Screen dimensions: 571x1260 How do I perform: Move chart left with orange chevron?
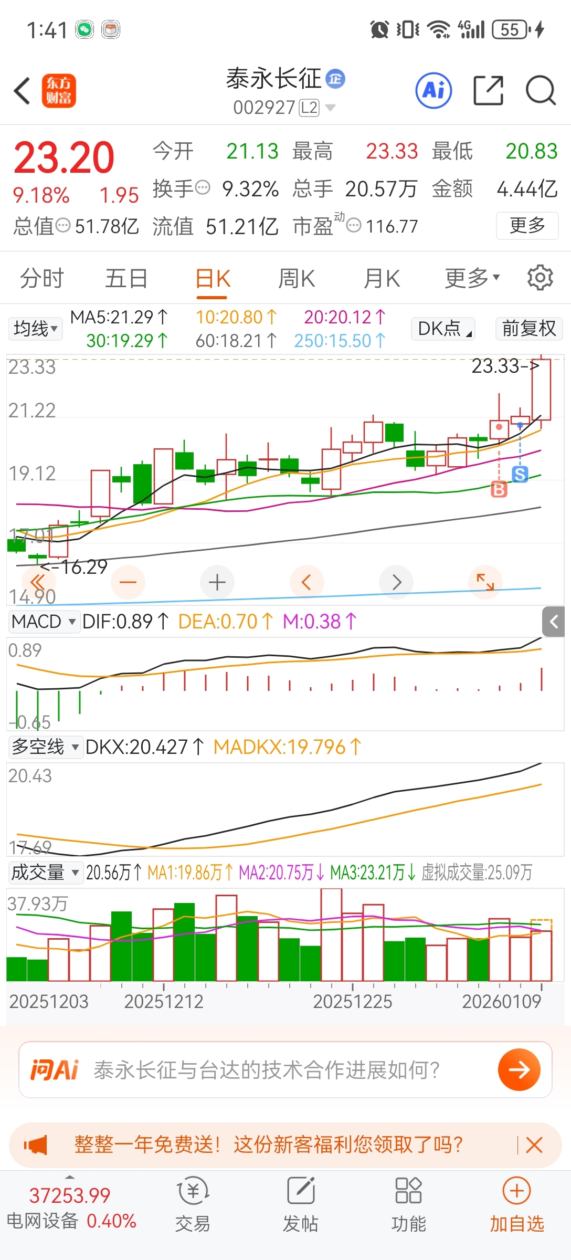[x=306, y=582]
